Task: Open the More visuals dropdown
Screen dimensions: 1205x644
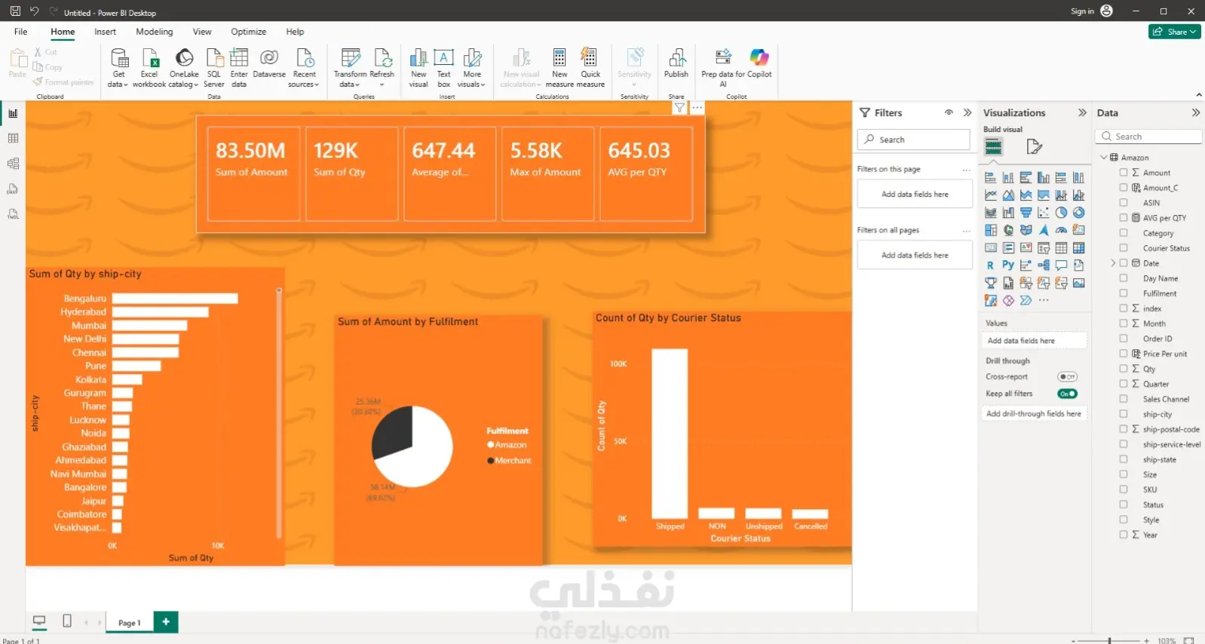Action: pos(472,68)
